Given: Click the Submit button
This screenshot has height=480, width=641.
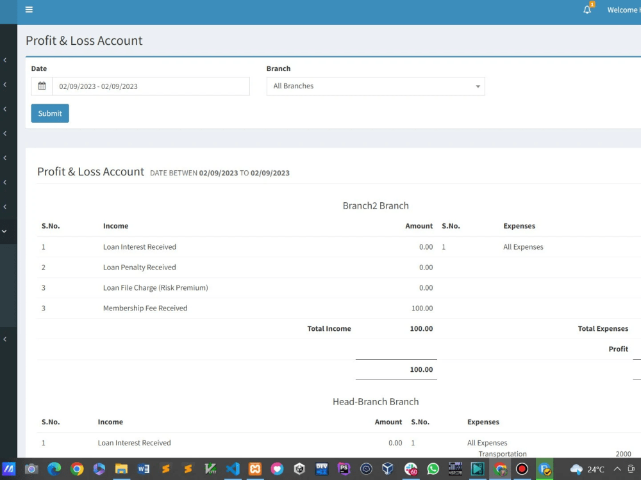Looking at the screenshot, I should [x=49, y=113].
